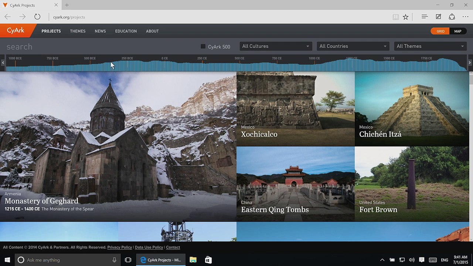
Task: Open Task View on the taskbar
Action: point(128,260)
